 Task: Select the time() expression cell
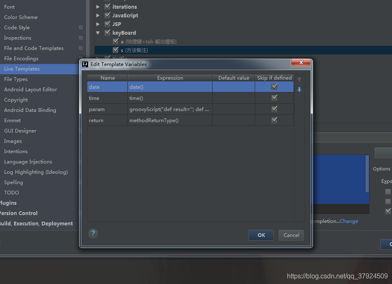pyautogui.click(x=170, y=98)
